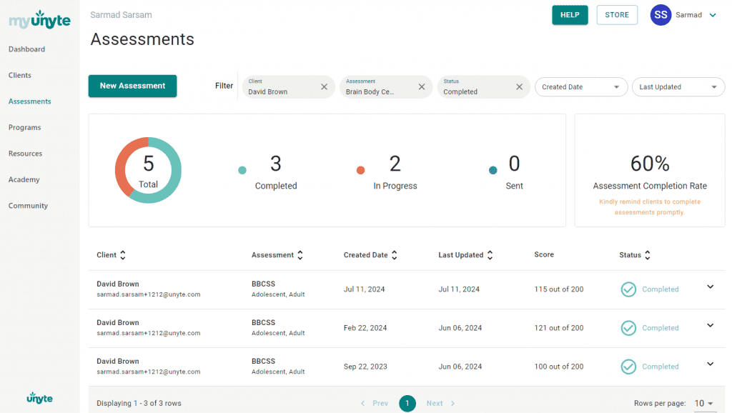Navigate to Clients in the sidebar
Screen dimensions: 732x413
19,75
